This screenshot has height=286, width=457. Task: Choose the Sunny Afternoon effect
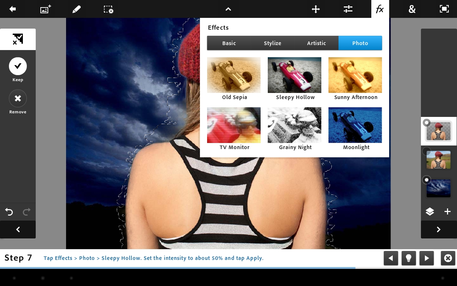click(x=355, y=75)
